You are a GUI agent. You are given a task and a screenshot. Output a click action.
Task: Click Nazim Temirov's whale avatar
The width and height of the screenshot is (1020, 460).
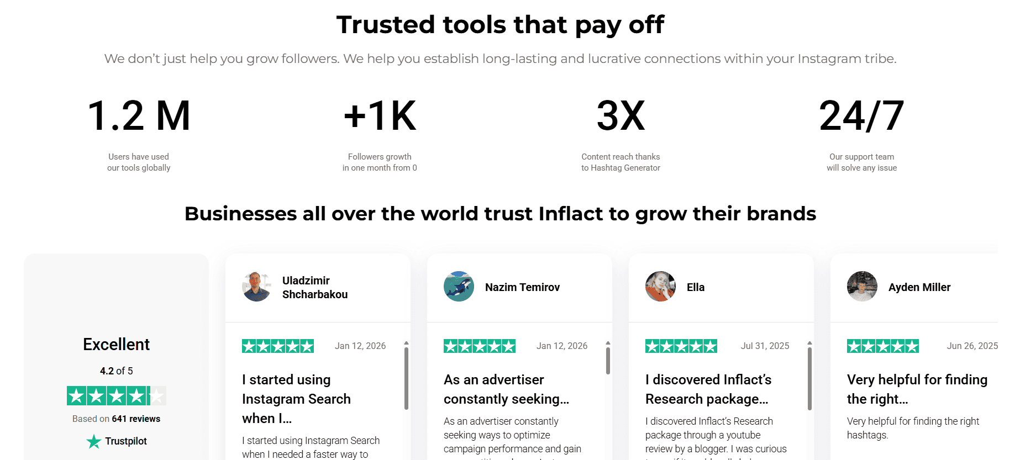point(459,287)
